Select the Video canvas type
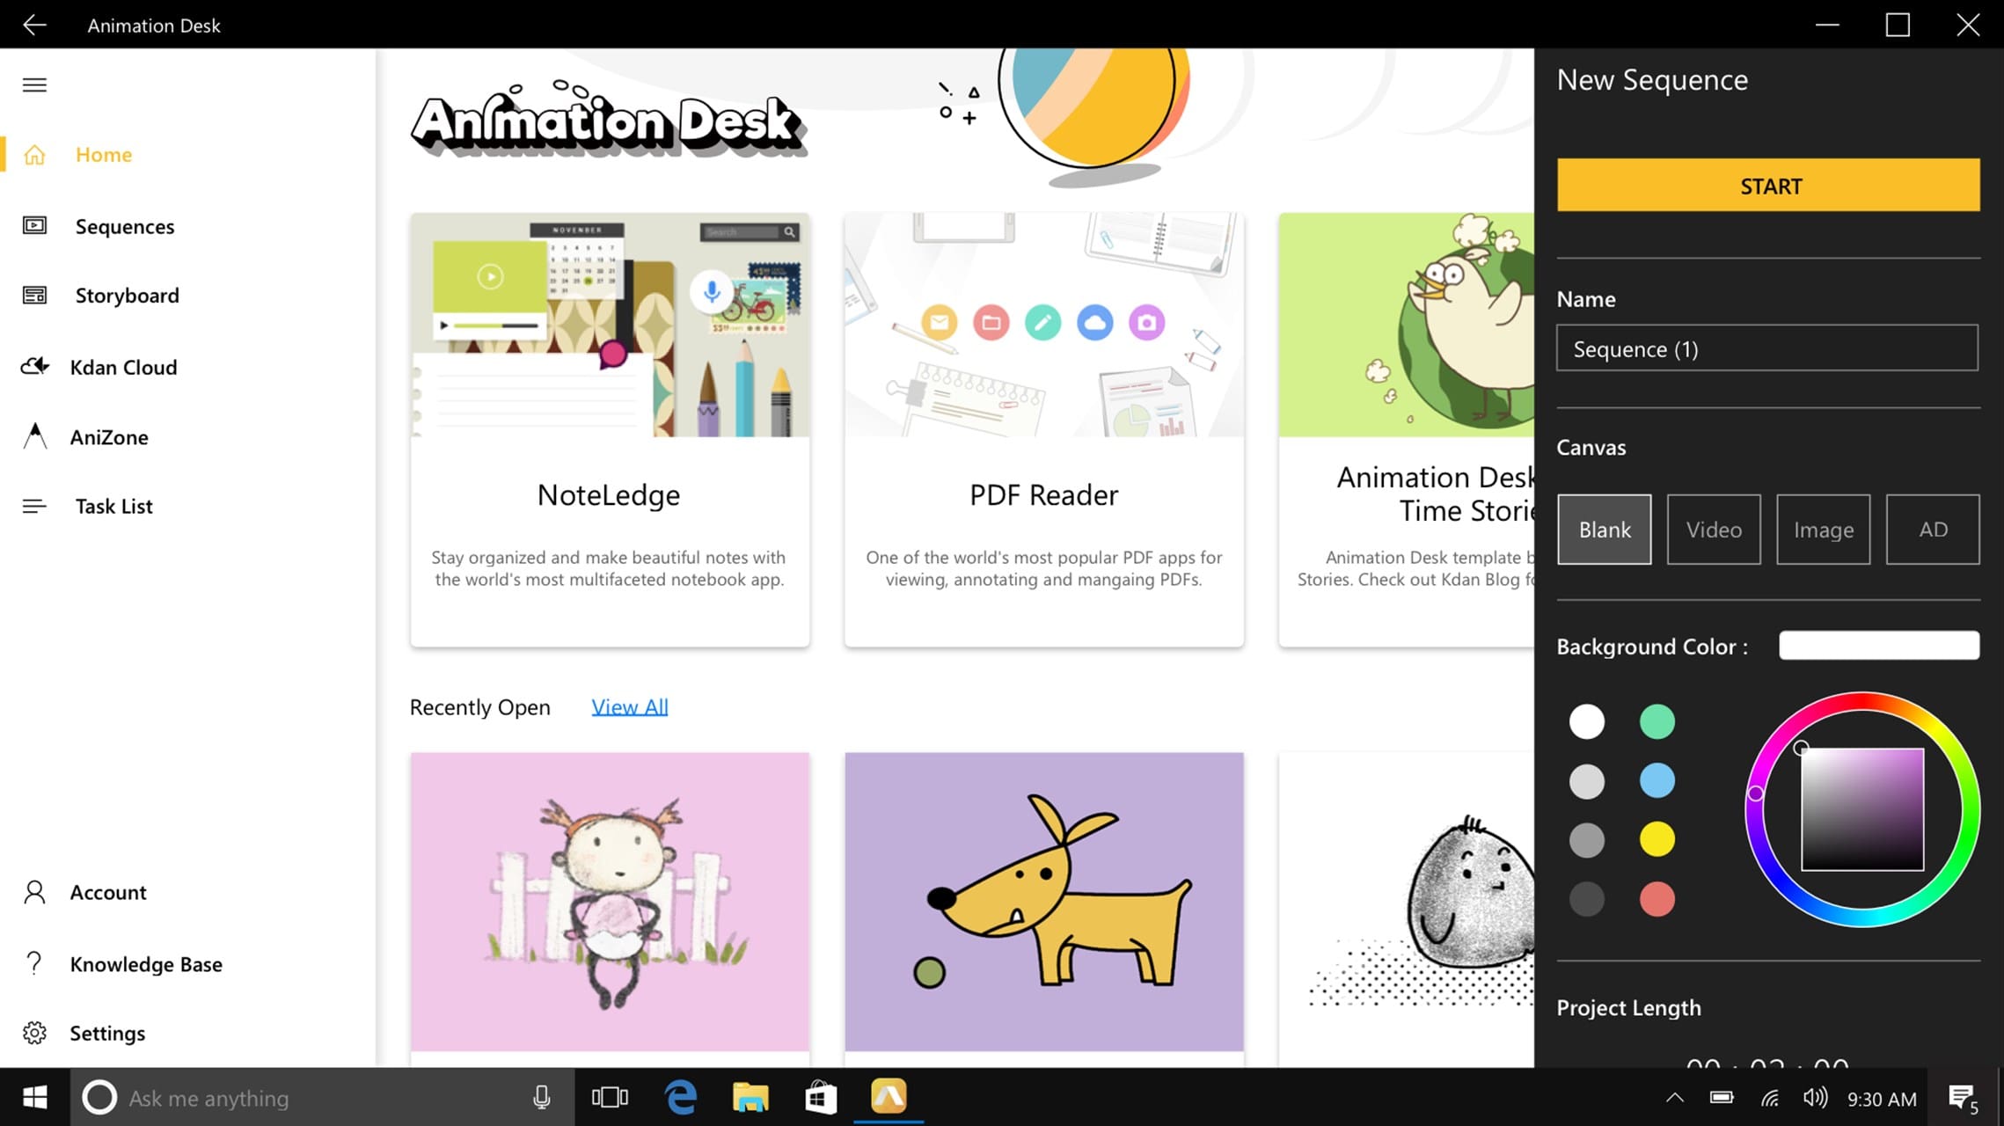2004x1126 pixels. (1712, 529)
